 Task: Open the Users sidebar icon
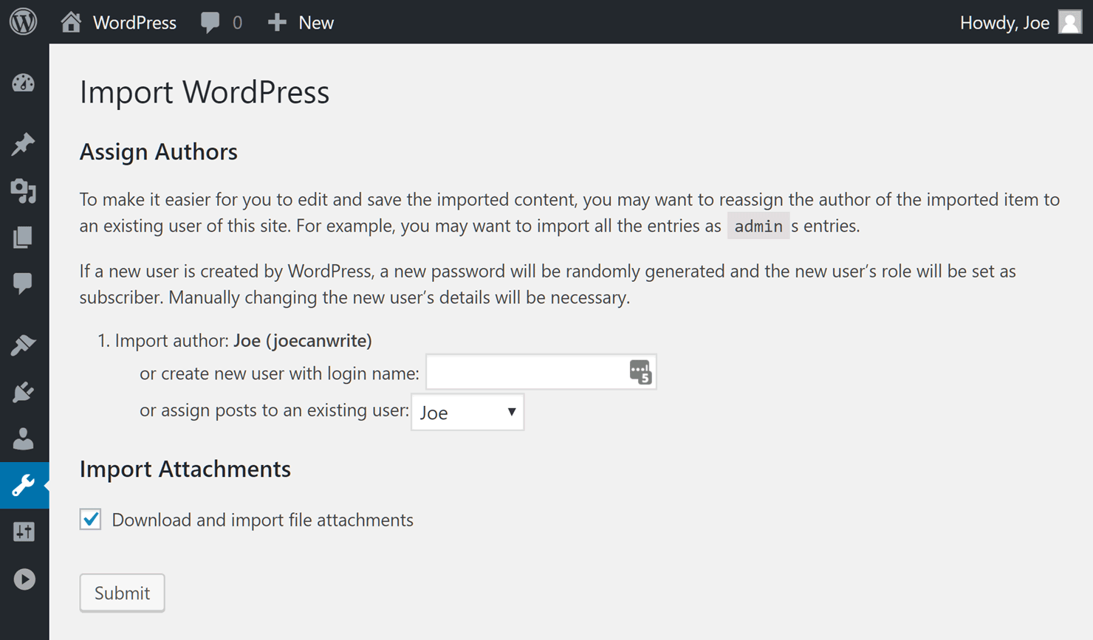tap(24, 439)
